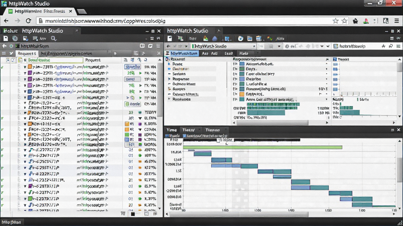
Task: Toggle split view icon in left panel header
Action: (x=142, y=46)
